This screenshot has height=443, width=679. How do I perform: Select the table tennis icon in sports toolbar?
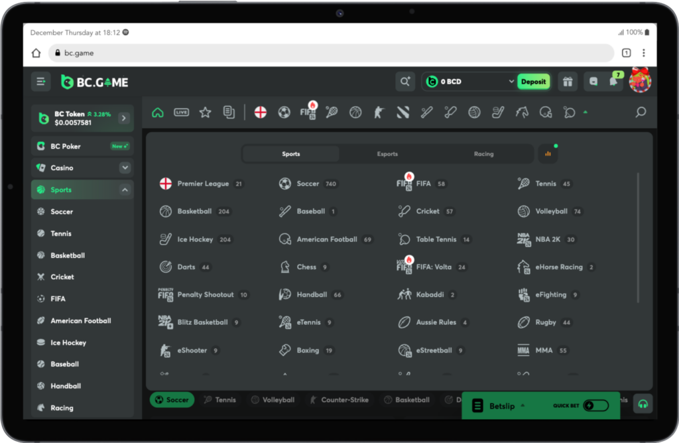point(570,113)
